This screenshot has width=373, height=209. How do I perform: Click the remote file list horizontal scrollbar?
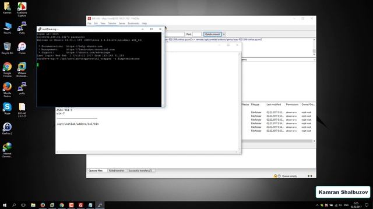coord(277,141)
